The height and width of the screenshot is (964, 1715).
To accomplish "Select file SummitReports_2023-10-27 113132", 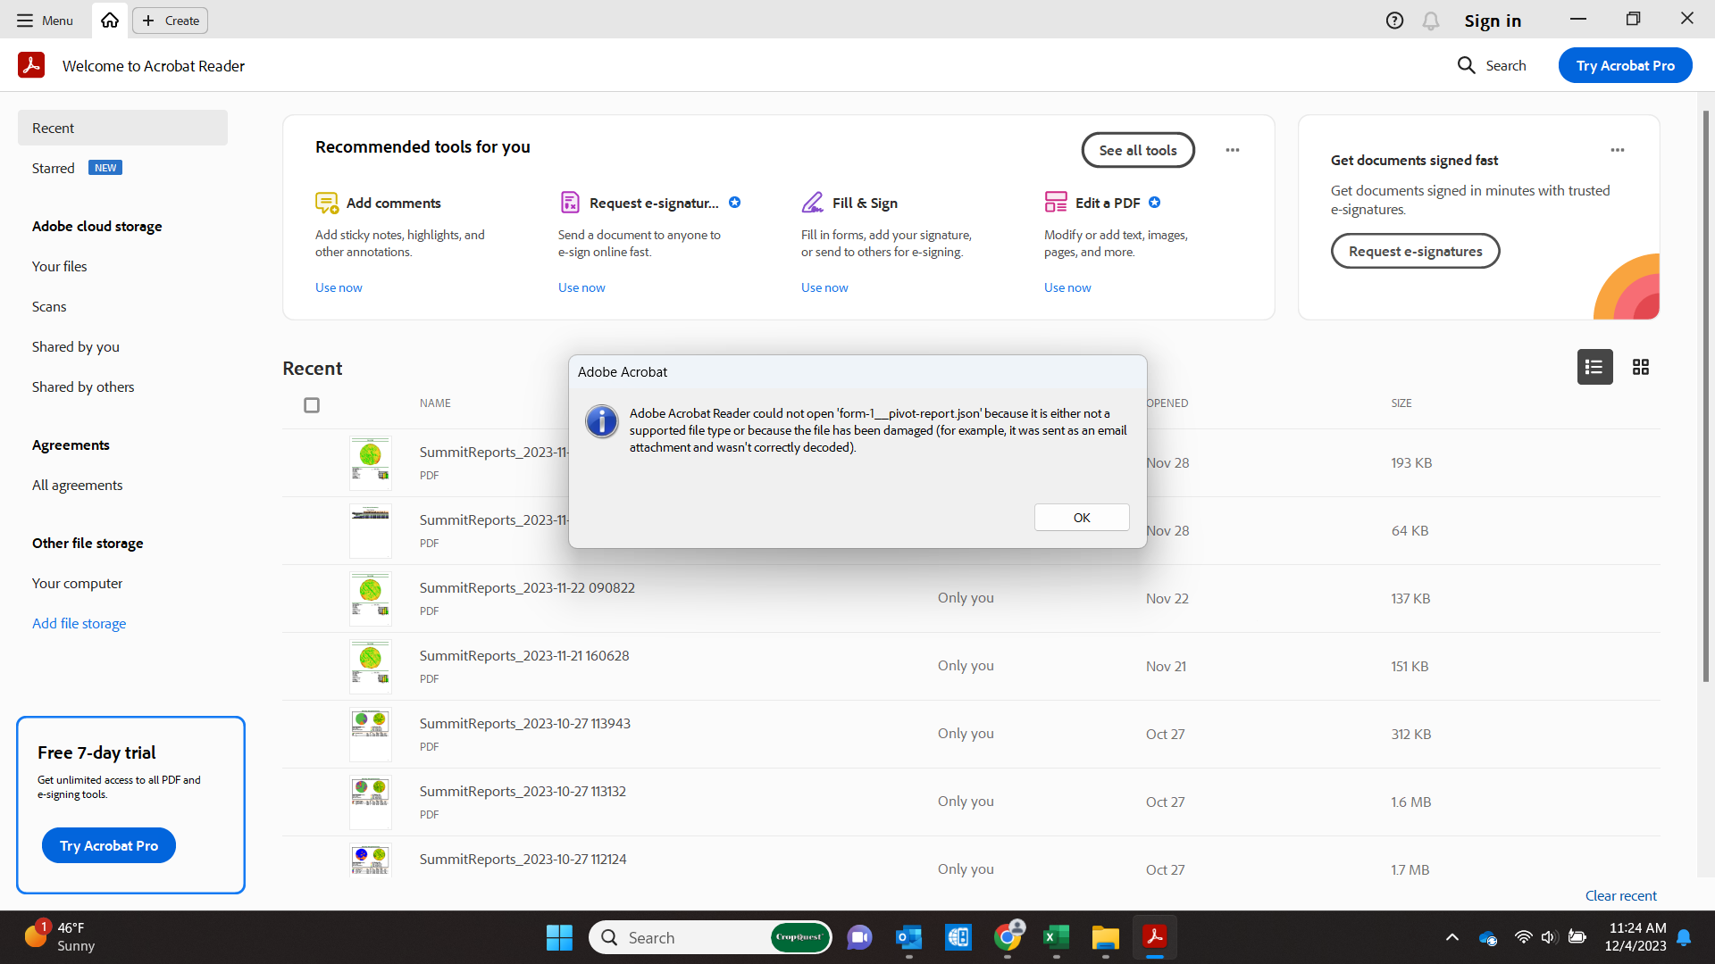I will (523, 792).
